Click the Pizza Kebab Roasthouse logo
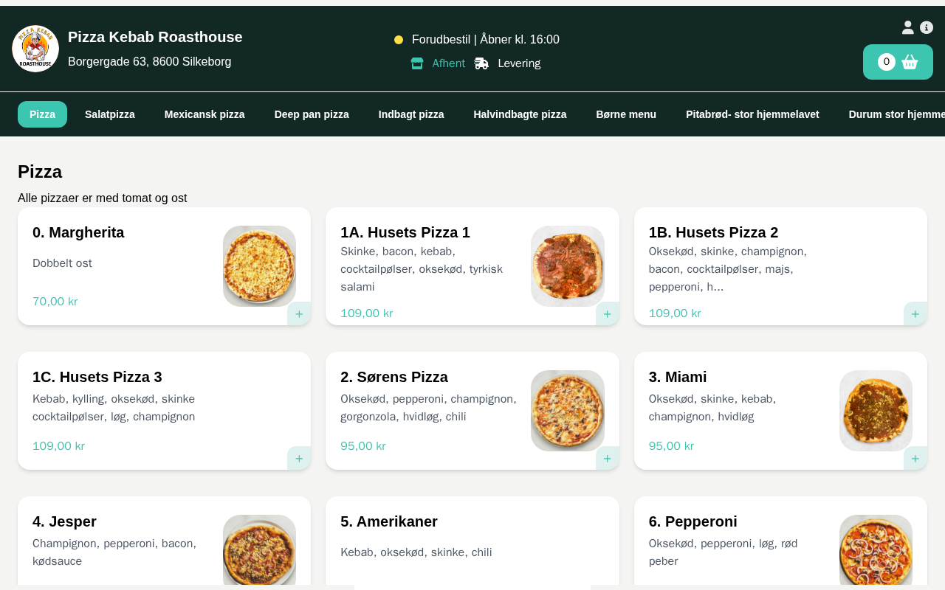The width and height of the screenshot is (945, 590). 35,49
